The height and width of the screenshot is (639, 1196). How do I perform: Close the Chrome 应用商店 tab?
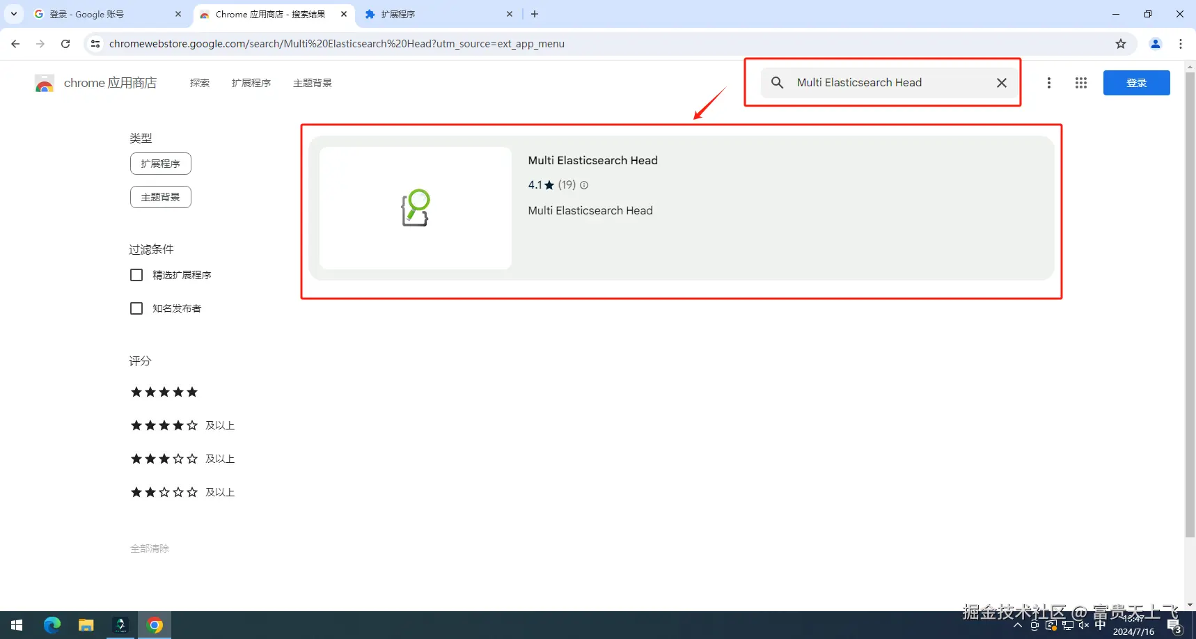[344, 14]
